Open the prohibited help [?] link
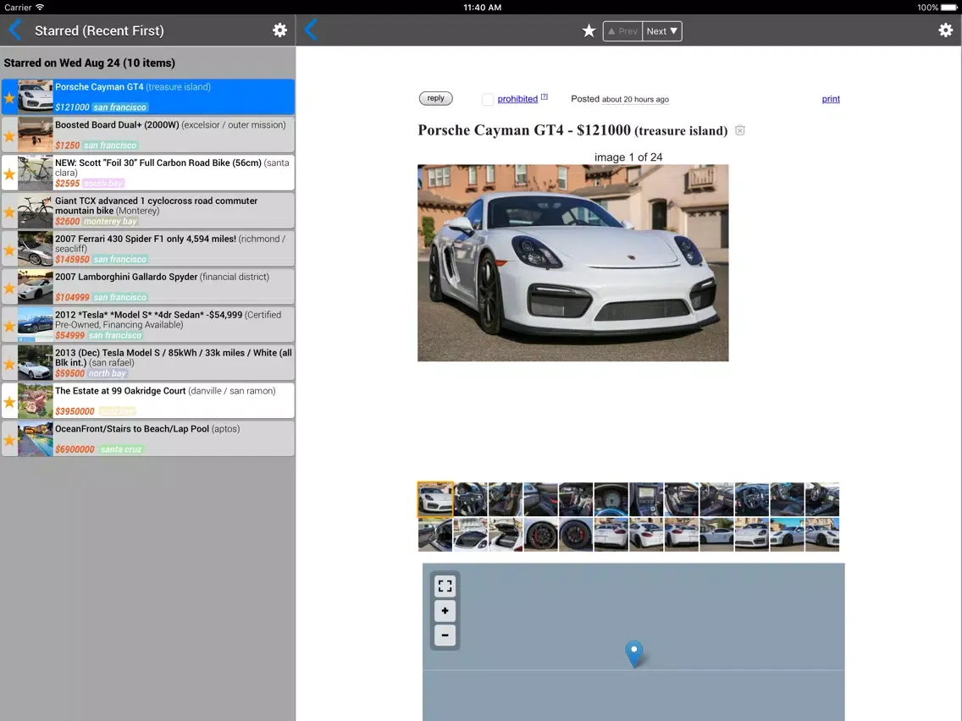The image size is (962, 721). [x=545, y=96]
